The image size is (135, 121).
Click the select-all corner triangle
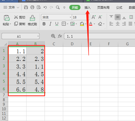[x=5, y=44]
